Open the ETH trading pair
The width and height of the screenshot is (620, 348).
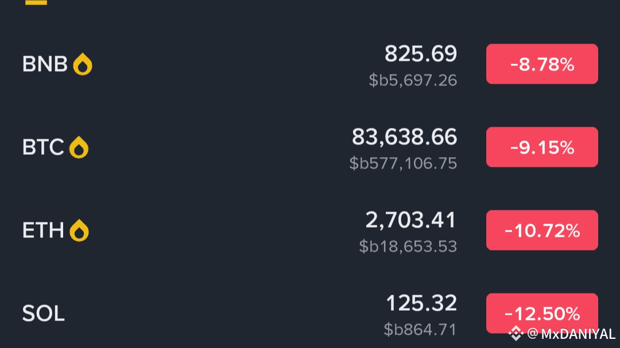[x=310, y=230]
